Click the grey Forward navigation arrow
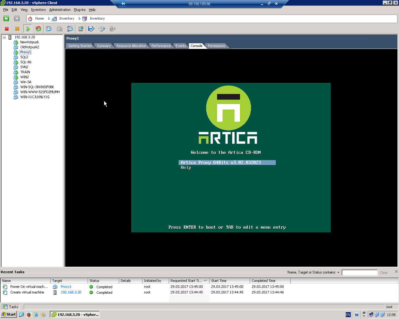Screen dimensions: 399x319 (x=17, y=19)
